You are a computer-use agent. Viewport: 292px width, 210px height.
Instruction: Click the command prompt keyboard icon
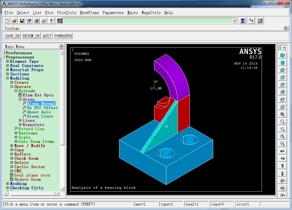(59, 21)
